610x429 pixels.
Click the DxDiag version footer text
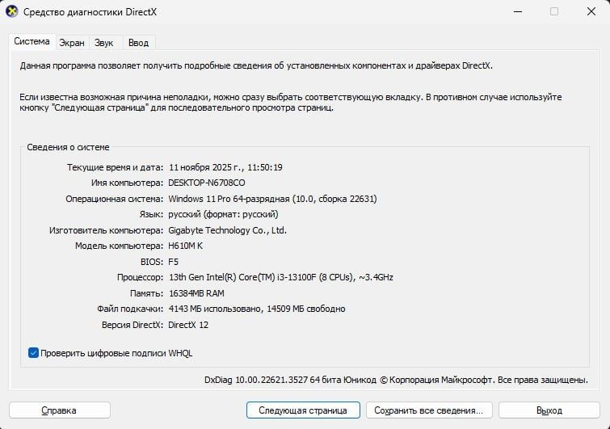tap(396, 379)
